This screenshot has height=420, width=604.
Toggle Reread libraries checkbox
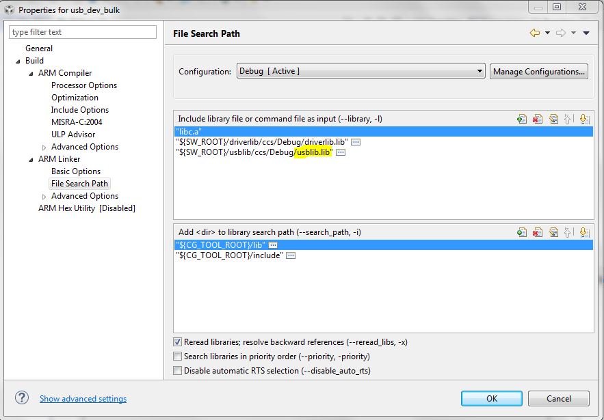[x=177, y=342]
